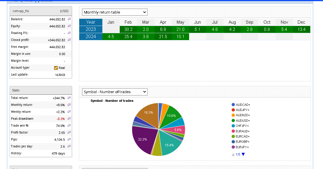Select 2024 row header in return table
Screen dimensions: 323x169
click(x=91, y=36)
